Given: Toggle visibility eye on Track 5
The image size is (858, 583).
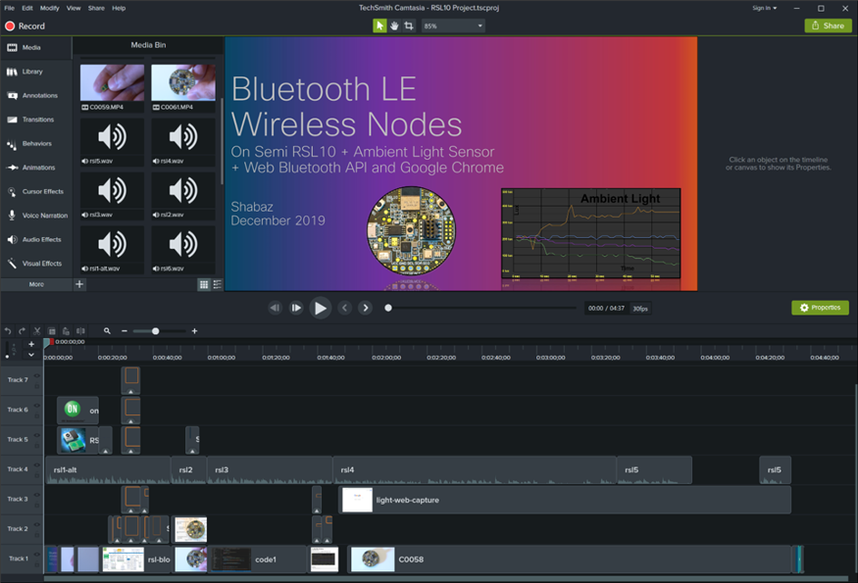Looking at the screenshot, I should [x=37, y=436].
